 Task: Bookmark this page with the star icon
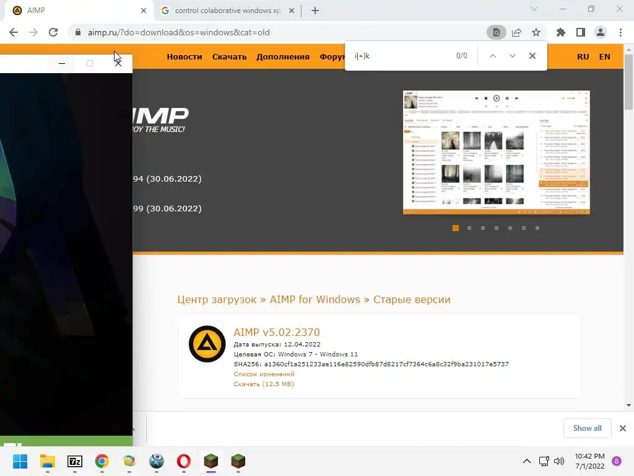536,32
